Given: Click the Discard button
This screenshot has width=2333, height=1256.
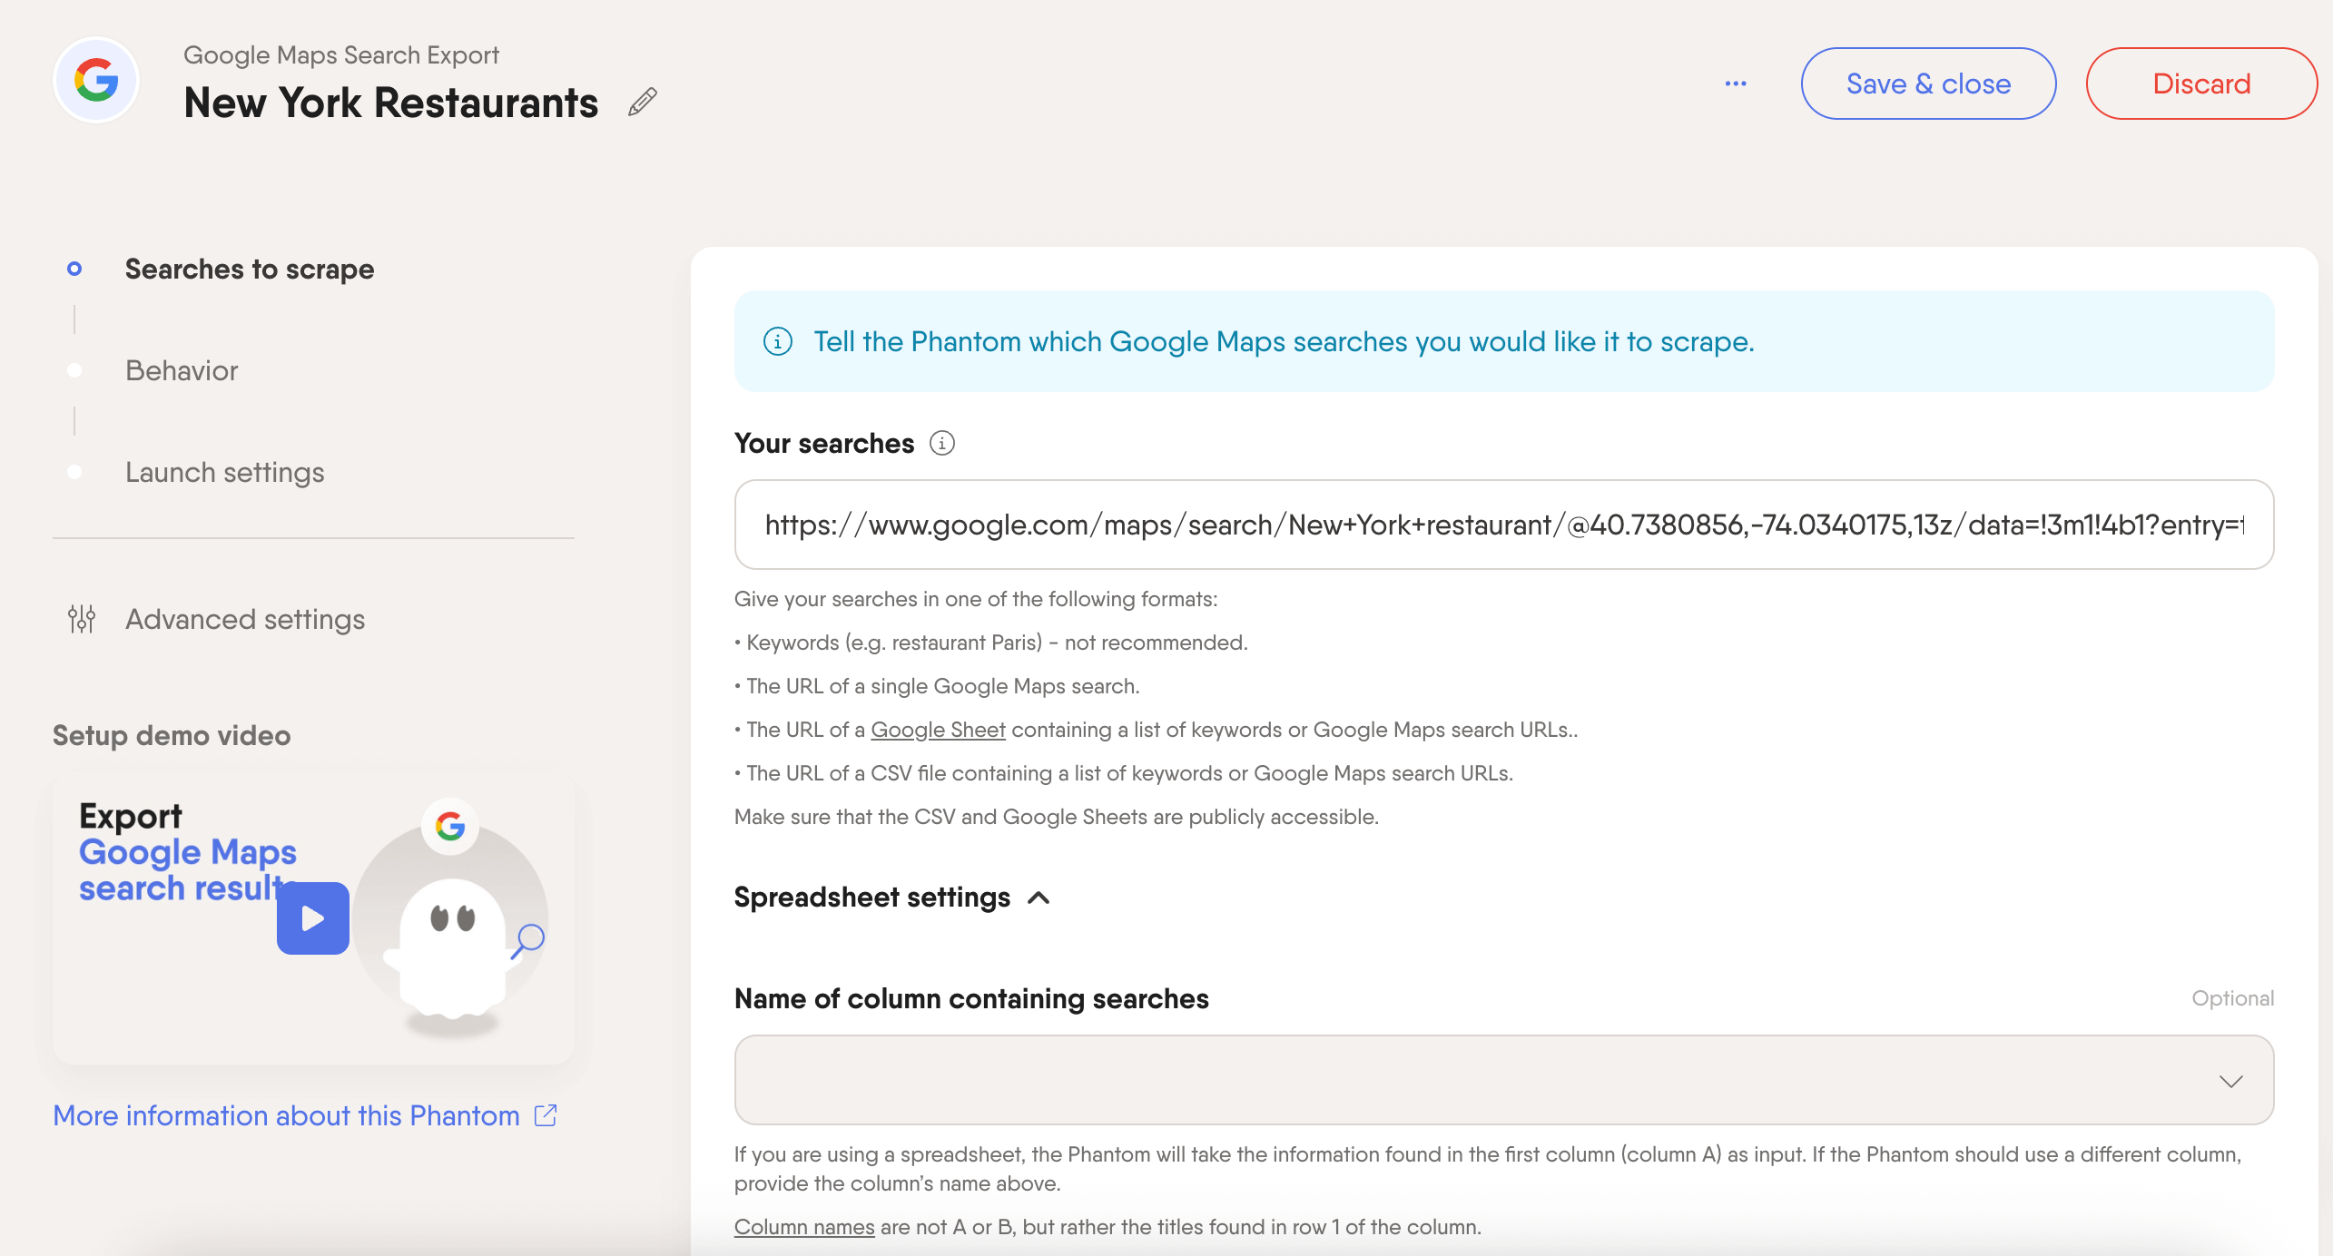Looking at the screenshot, I should 2202,83.
